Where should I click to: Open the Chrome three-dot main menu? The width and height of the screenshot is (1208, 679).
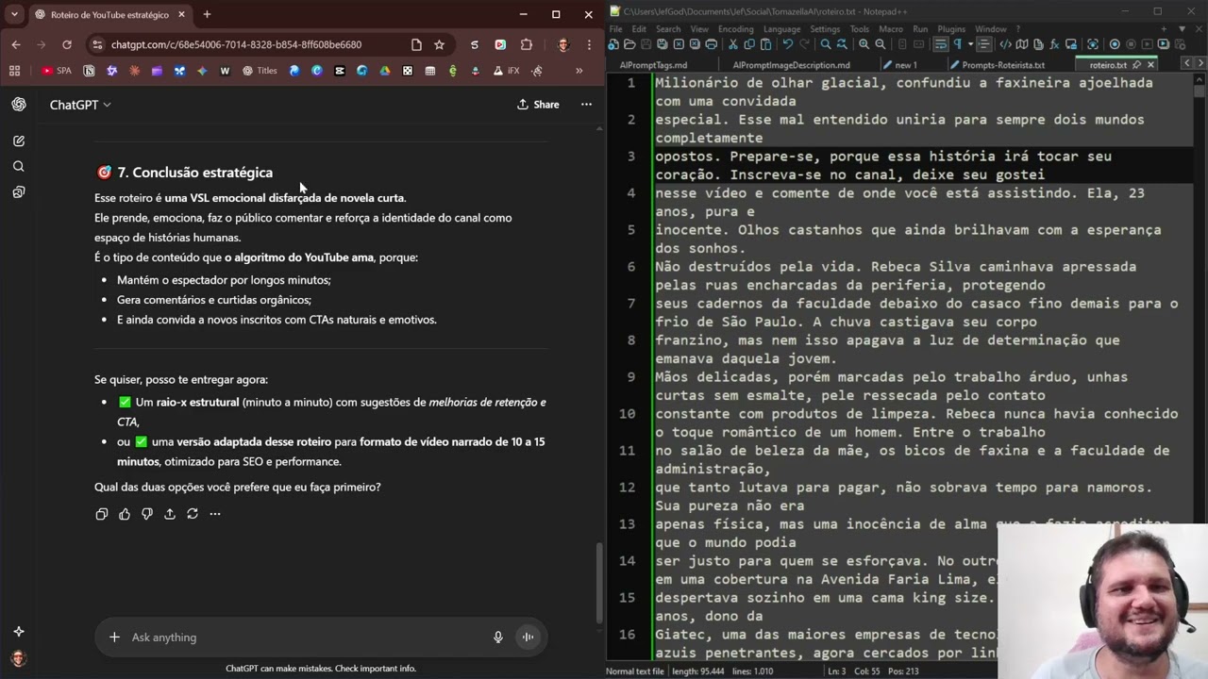point(589,44)
